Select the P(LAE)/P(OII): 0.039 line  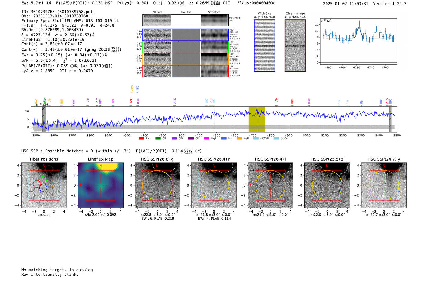pos(67,66)
